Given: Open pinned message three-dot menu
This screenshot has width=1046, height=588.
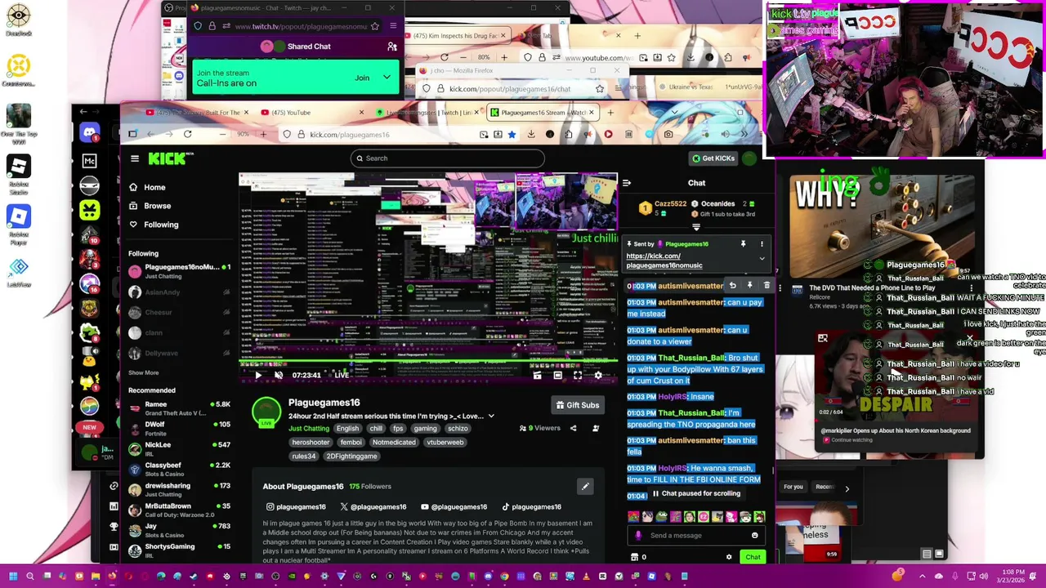Looking at the screenshot, I should click(x=762, y=244).
